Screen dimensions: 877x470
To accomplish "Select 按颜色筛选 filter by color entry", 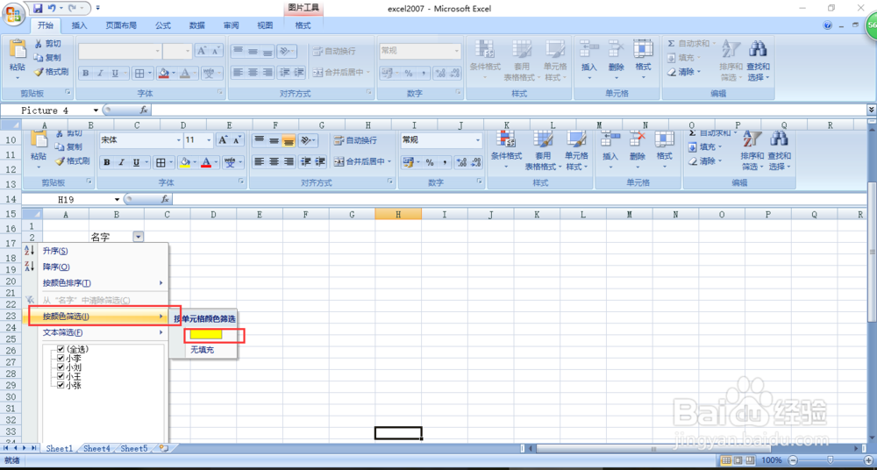I will (95, 317).
